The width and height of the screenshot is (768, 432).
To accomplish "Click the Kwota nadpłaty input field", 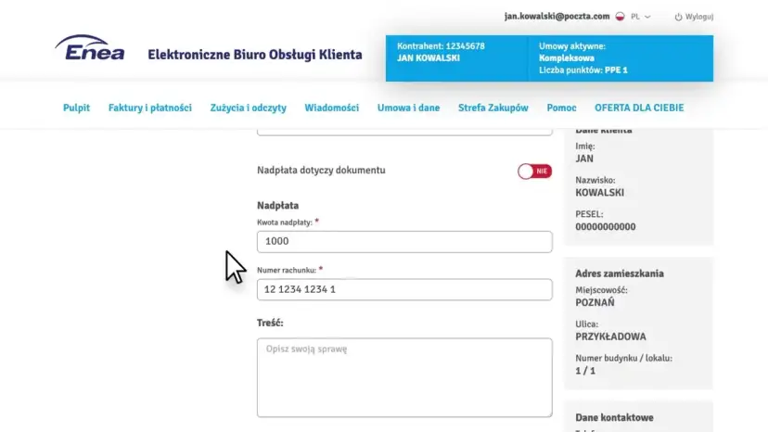I will (x=403, y=241).
